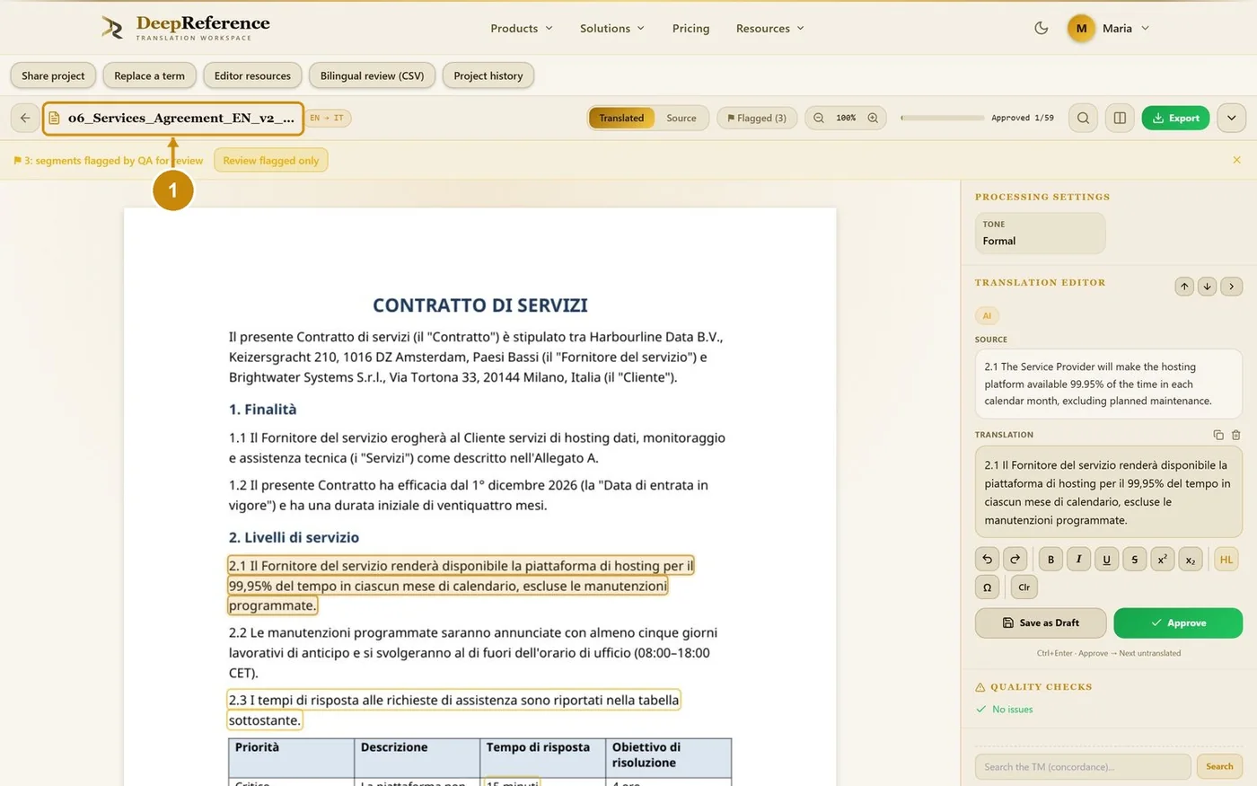
Task: Switch to the Translated view tab
Action: (621, 118)
